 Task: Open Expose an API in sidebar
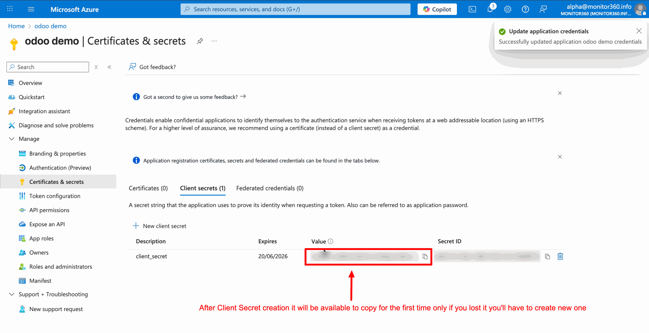point(47,224)
